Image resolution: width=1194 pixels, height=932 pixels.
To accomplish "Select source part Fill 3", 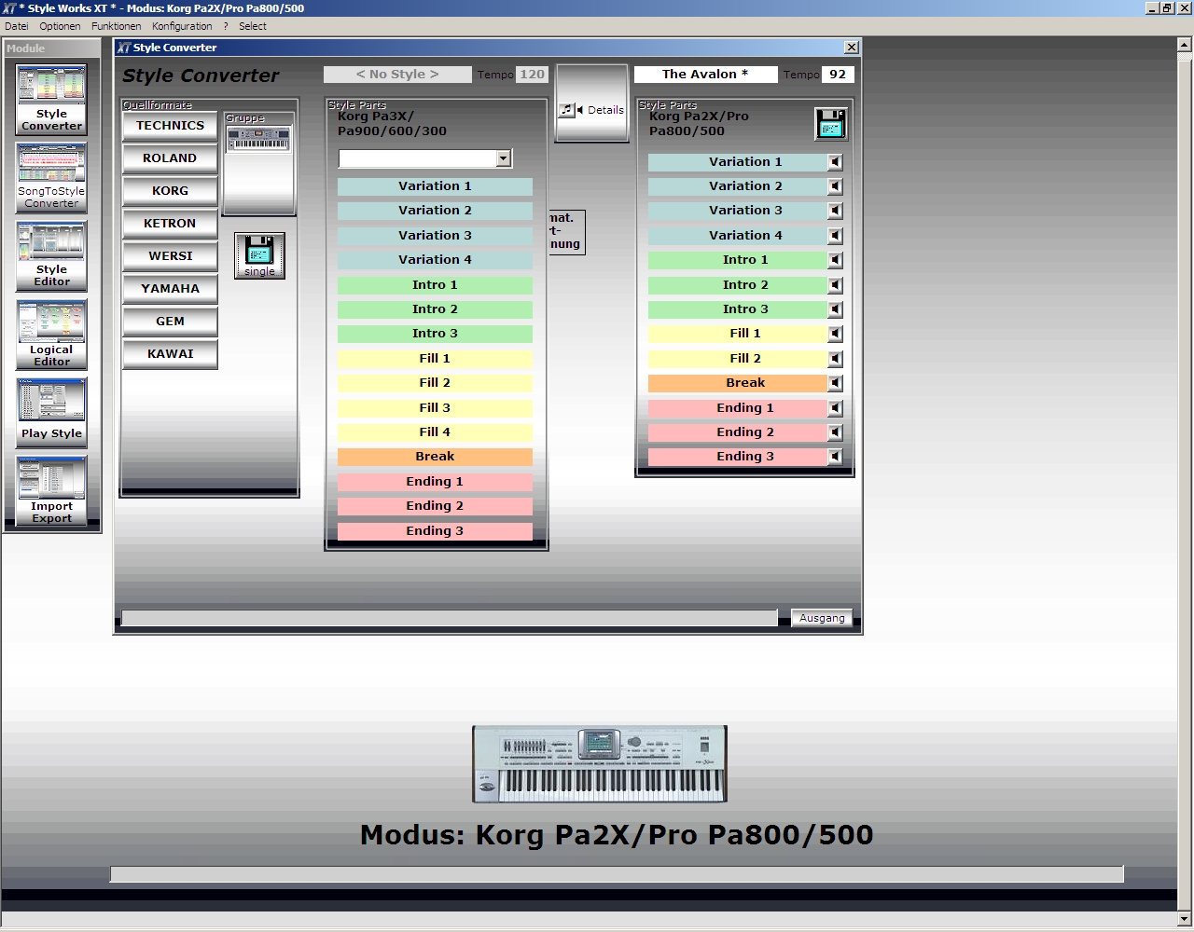I will pyautogui.click(x=435, y=408).
